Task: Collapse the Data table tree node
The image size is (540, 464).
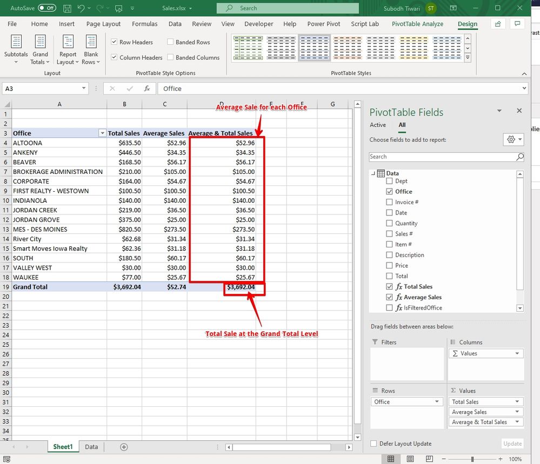Action: [374, 173]
